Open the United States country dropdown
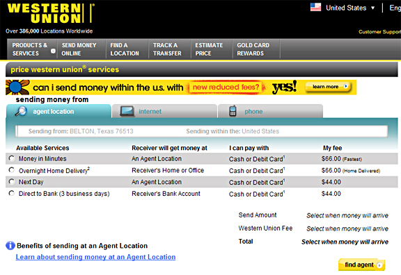This screenshot has width=401, height=275. (x=350, y=8)
